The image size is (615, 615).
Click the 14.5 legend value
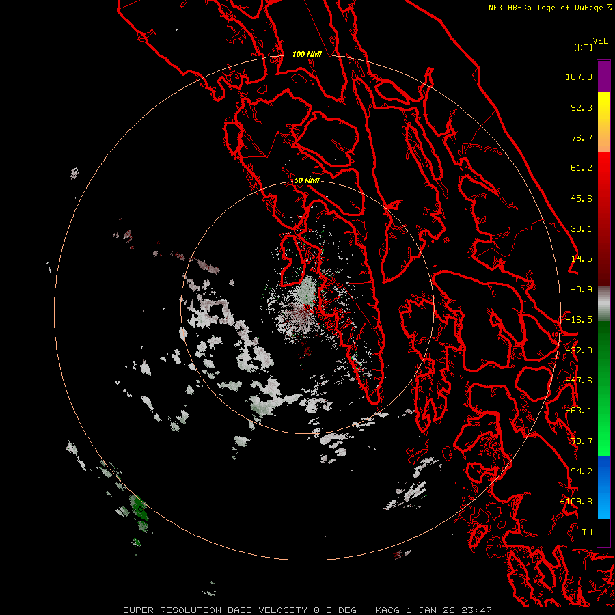tap(582, 259)
